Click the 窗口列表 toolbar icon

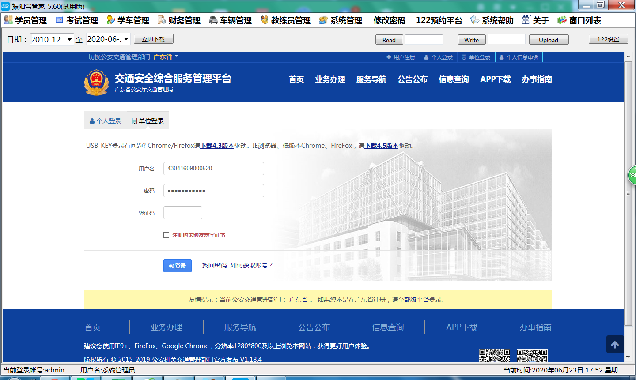(x=562, y=20)
